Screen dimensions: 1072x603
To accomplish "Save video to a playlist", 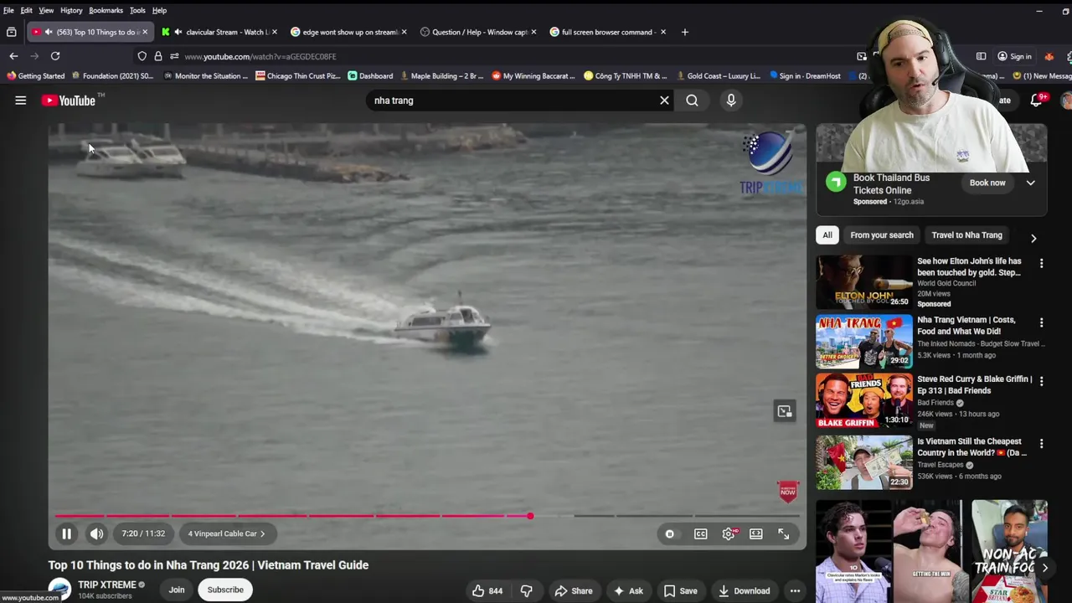I will (680, 591).
